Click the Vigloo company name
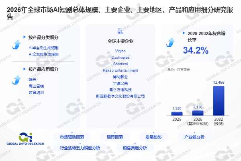Screen dimensions: 241x161 tap(120, 51)
